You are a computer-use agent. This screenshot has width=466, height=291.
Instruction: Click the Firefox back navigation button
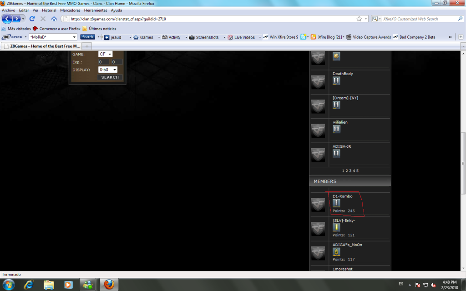pyautogui.click(x=7, y=19)
